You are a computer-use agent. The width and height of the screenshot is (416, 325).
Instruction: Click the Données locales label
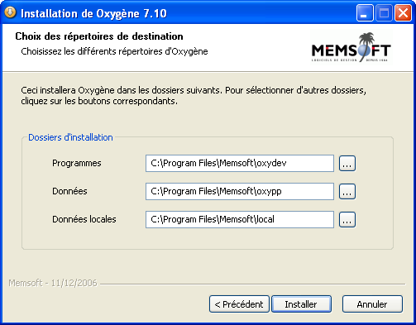click(84, 219)
